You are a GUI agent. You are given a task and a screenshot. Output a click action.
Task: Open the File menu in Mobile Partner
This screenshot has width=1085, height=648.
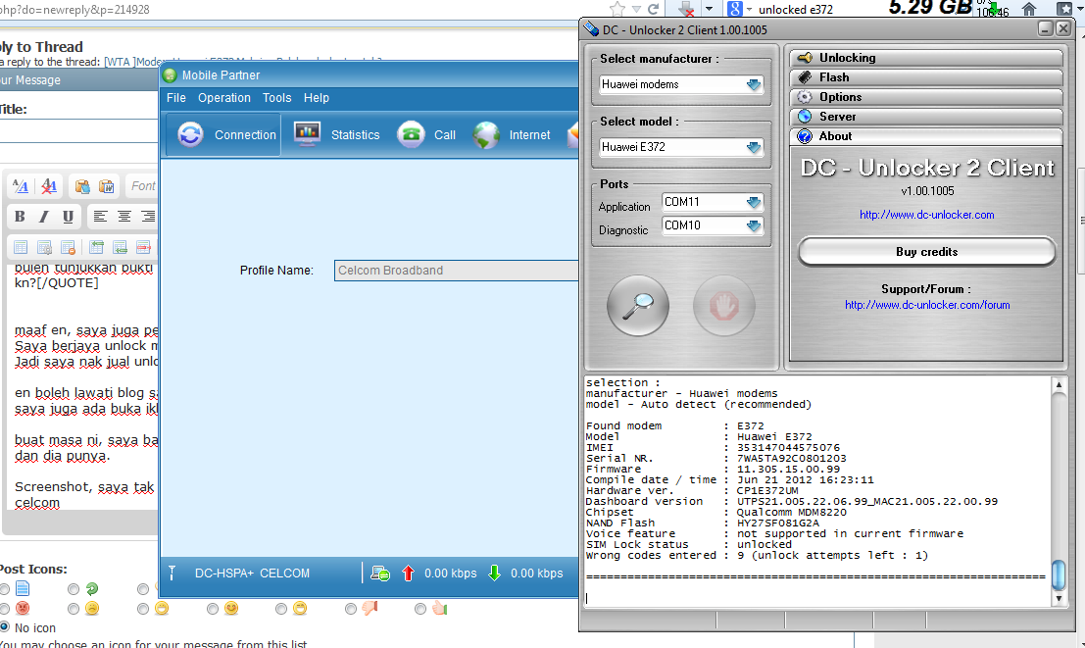coord(175,98)
